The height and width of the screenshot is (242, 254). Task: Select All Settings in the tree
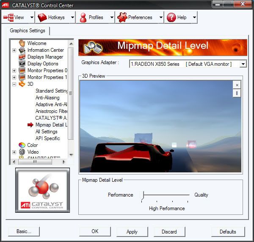pos(46,132)
